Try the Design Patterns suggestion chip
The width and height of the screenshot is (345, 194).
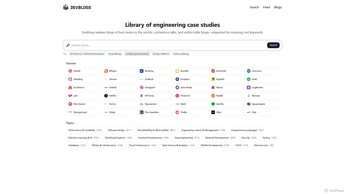coord(161,54)
